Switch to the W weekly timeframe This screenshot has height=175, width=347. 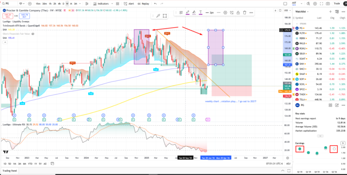[x=67, y=4]
